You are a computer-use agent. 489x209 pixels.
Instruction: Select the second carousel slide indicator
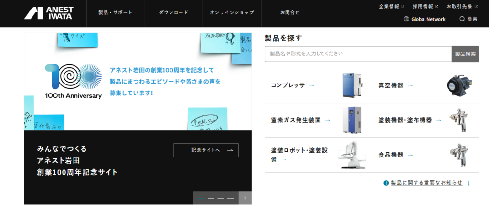click(x=211, y=198)
